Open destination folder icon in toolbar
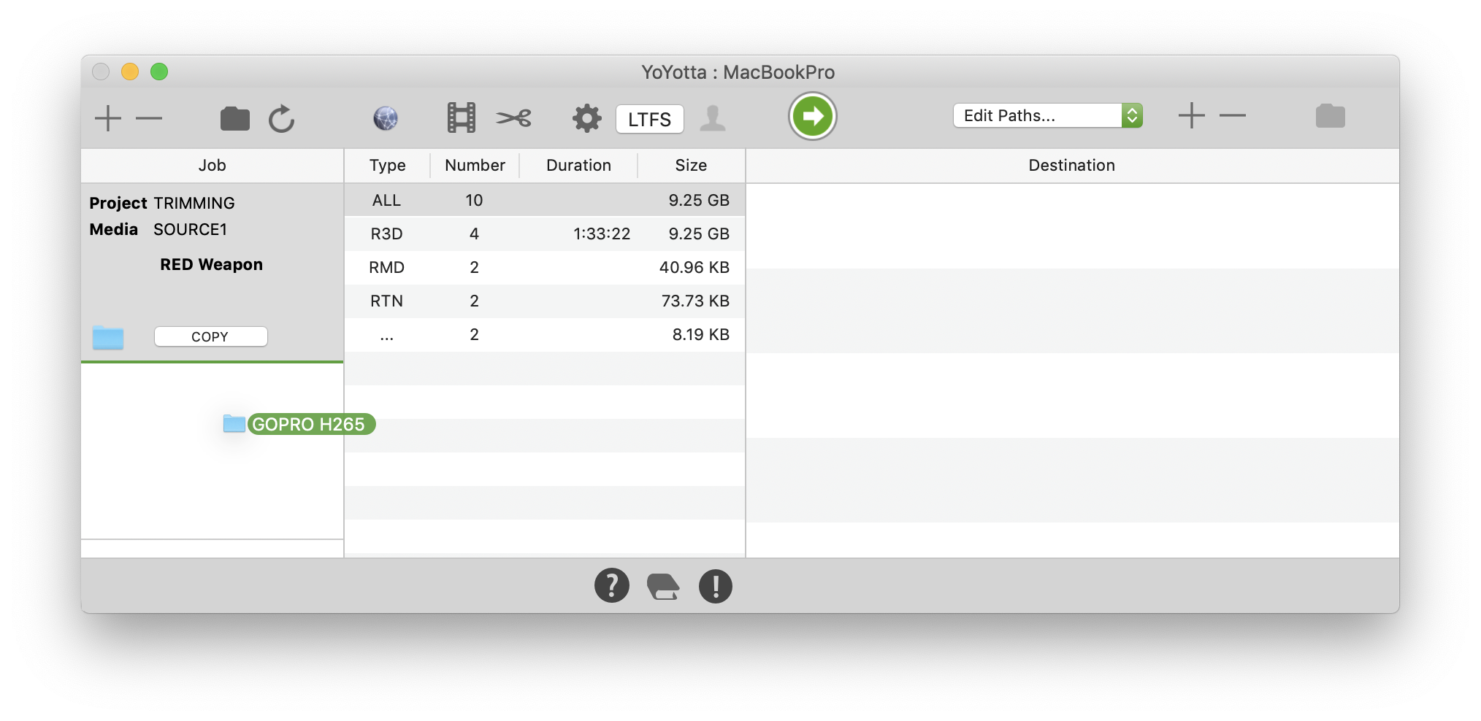 (x=1330, y=115)
